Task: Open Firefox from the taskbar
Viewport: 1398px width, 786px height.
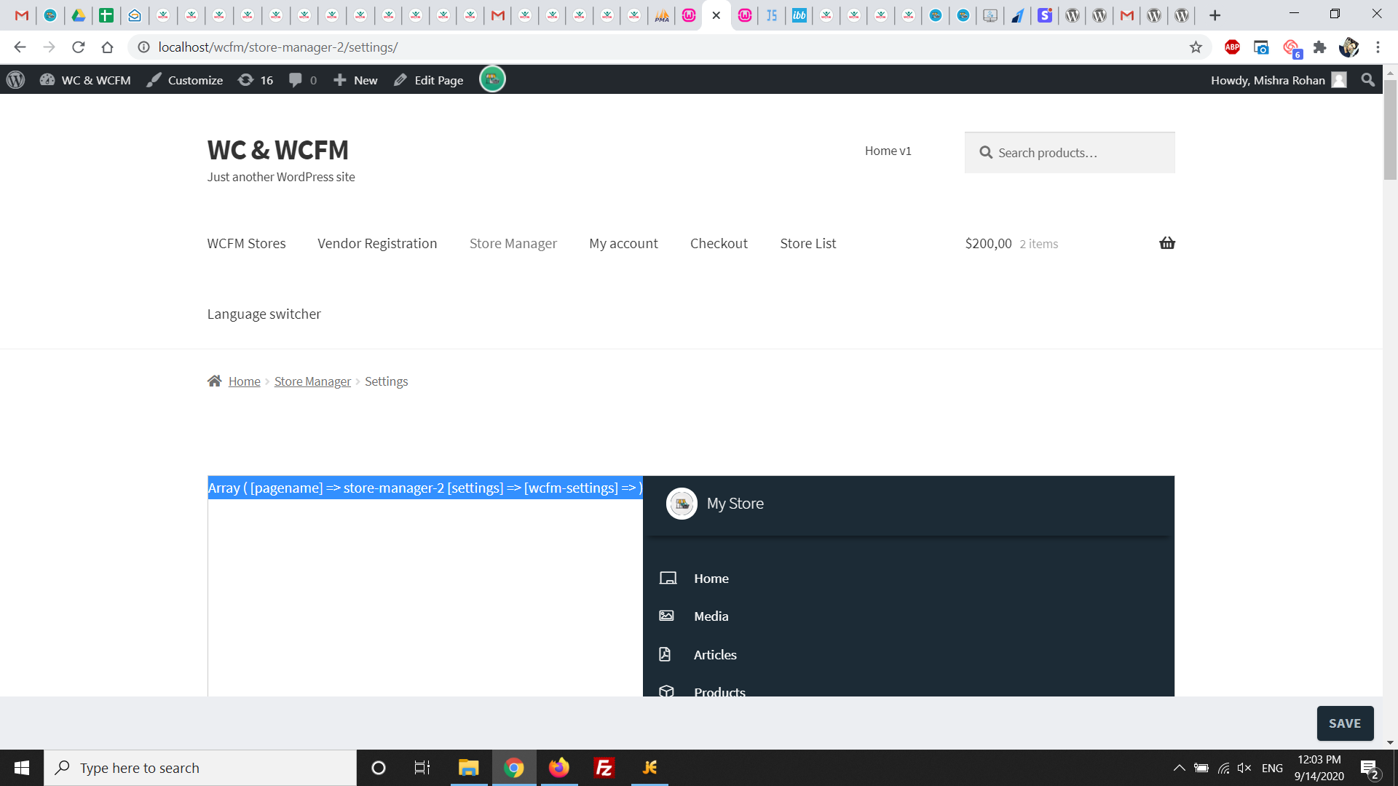Action: click(x=559, y=768)
